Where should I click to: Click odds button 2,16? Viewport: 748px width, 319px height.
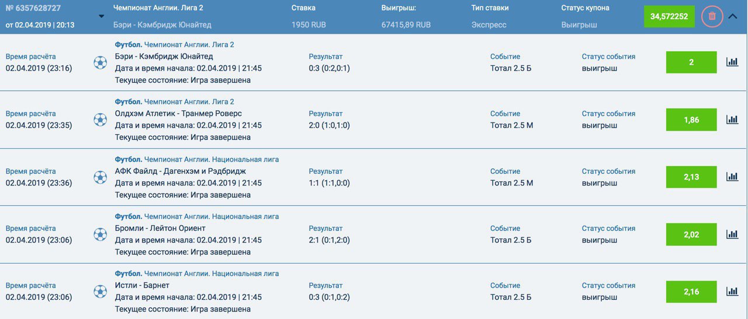click(x=691, y=292)
